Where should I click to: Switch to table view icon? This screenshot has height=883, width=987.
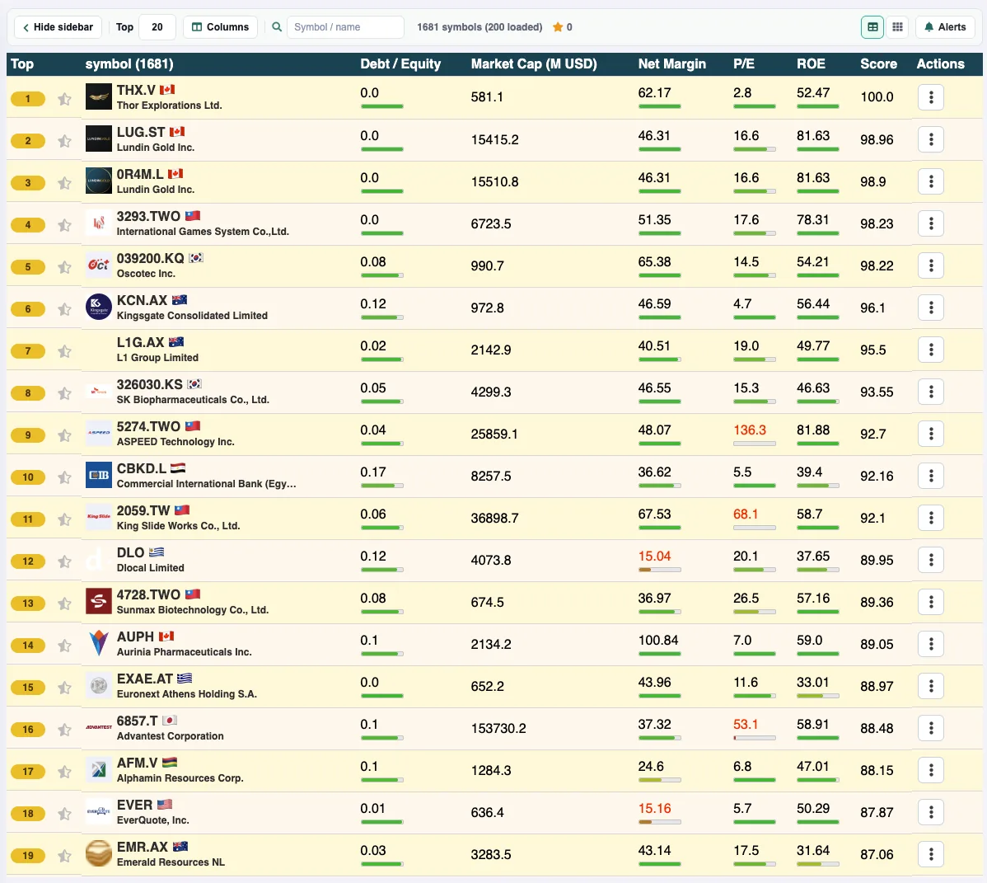pyautogui.click(x=872, y=27)
